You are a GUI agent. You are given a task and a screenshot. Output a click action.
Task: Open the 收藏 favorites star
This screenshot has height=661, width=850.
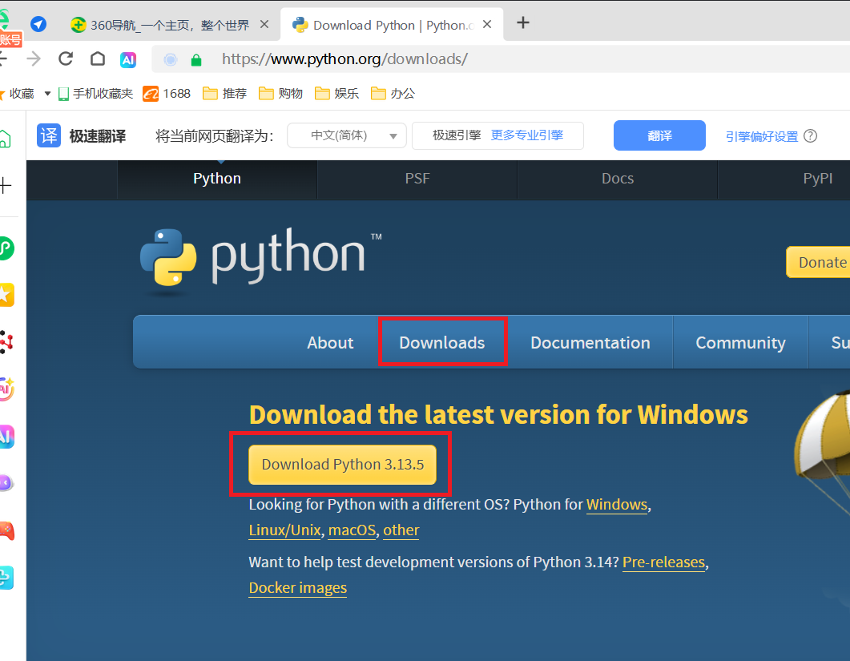[2, 94]
